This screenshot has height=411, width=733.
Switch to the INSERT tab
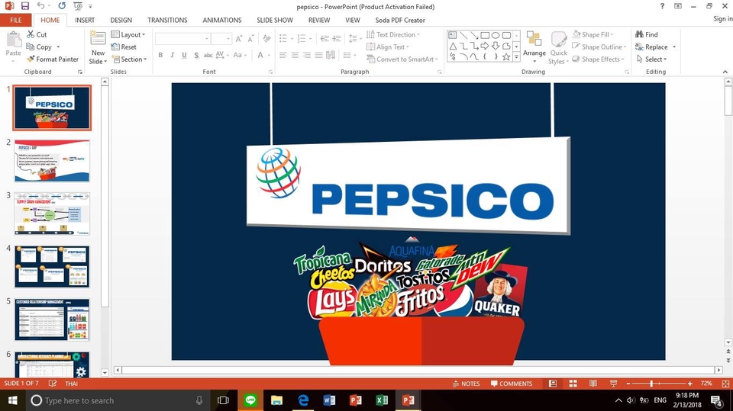point(85,20)
